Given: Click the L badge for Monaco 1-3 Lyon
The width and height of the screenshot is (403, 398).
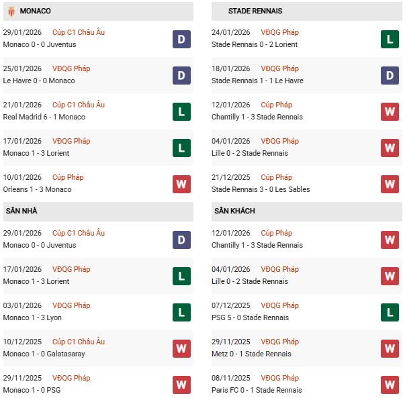Looking at the screenshot, I should pyautogui.click(x=181, y=312).
